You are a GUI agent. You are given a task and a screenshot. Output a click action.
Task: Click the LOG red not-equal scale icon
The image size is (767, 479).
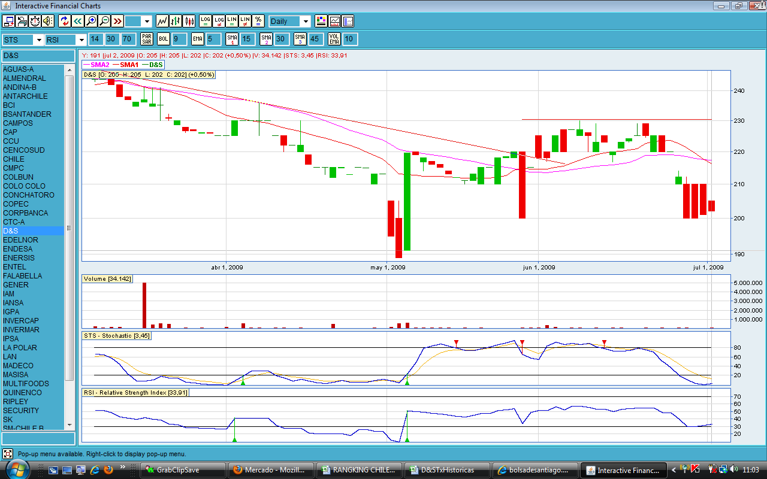[x=219, y=22]
